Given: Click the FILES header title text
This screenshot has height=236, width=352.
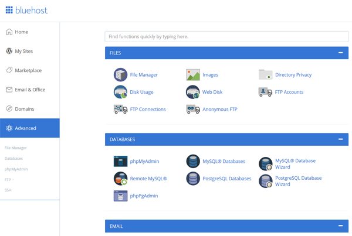Looking at the screenshot, I should click(115, 53).
